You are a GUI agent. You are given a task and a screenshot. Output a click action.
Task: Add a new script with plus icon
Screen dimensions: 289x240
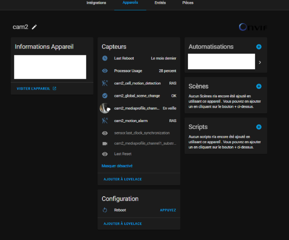pos(259,127)
